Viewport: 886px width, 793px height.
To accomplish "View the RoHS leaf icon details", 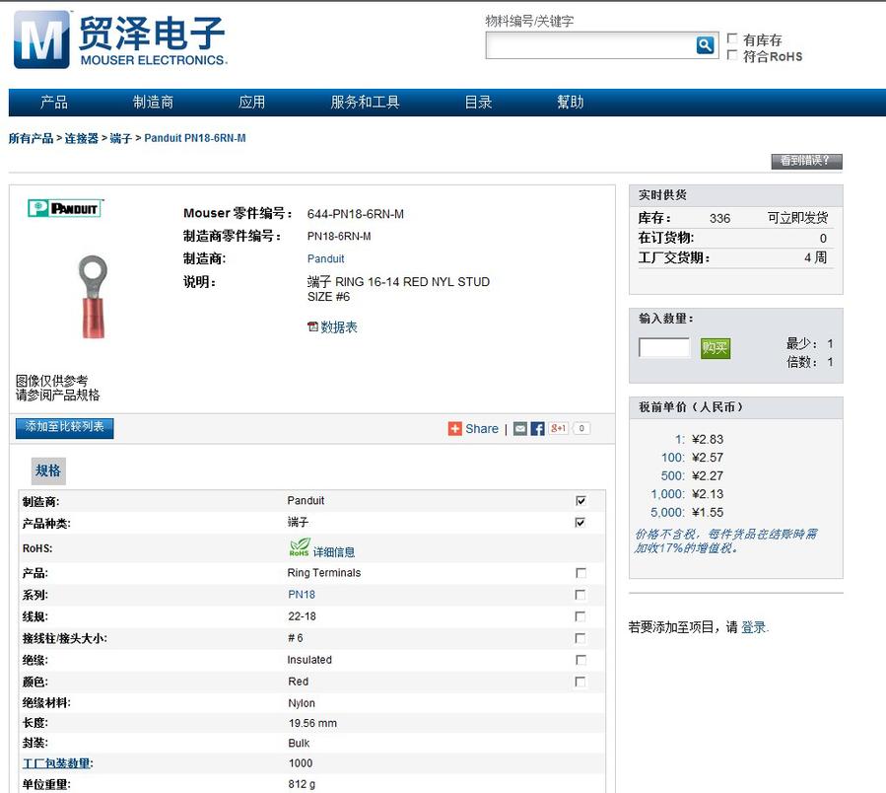I will 300,547.
